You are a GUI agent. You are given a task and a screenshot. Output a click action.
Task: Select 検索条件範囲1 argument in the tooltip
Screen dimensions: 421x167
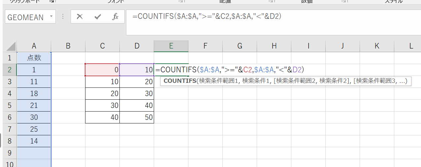click(219, 81)
